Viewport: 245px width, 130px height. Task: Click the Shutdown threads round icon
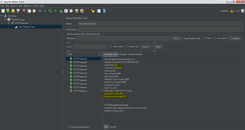point(71,11)
